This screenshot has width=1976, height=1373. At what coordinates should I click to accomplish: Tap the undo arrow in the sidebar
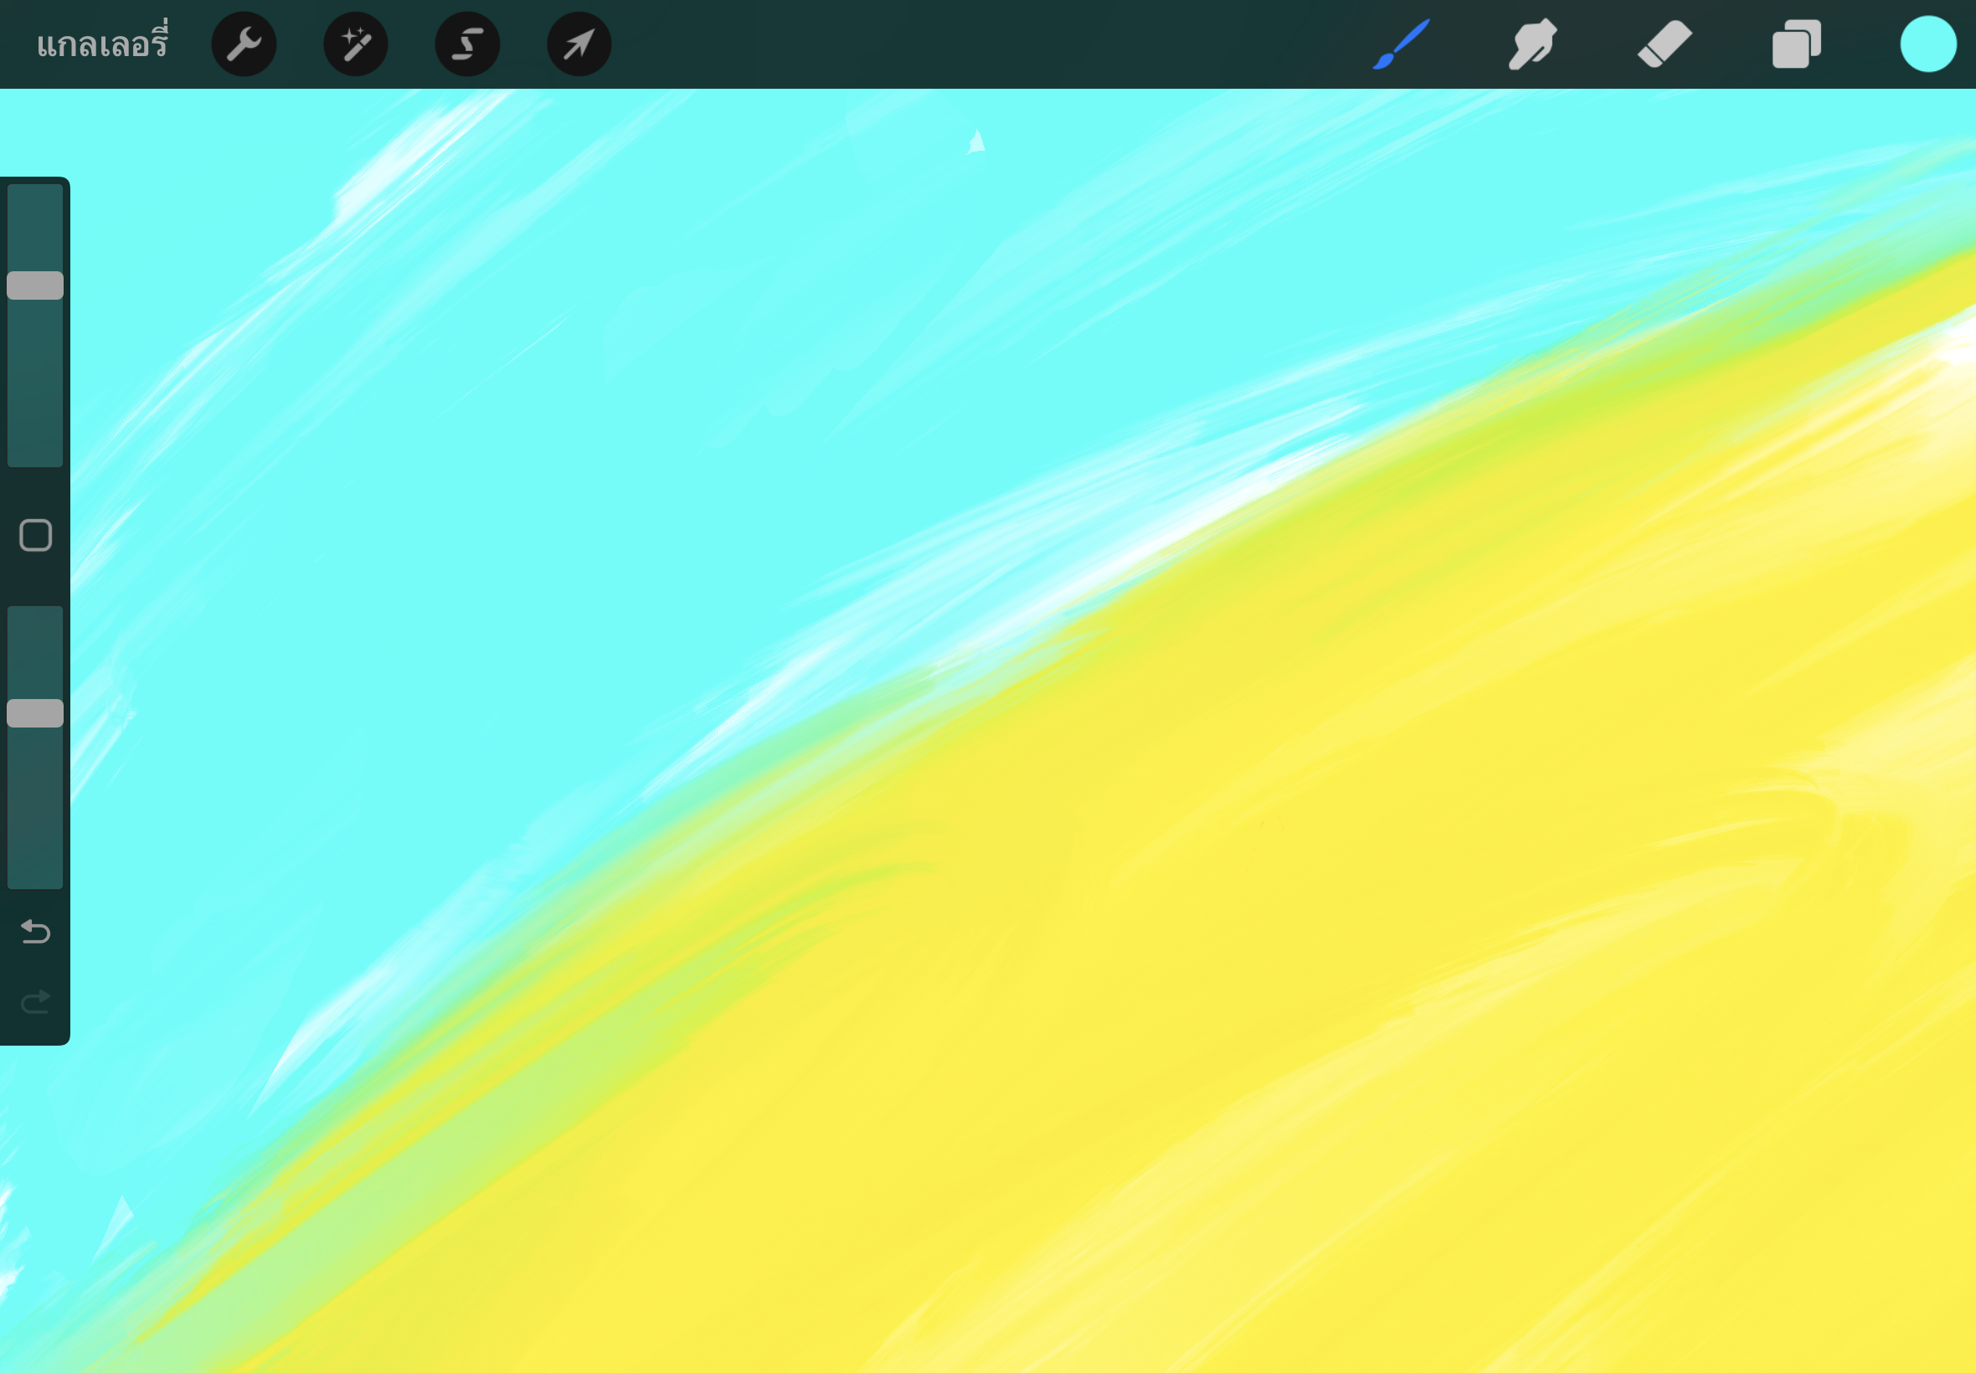point(34,933)
